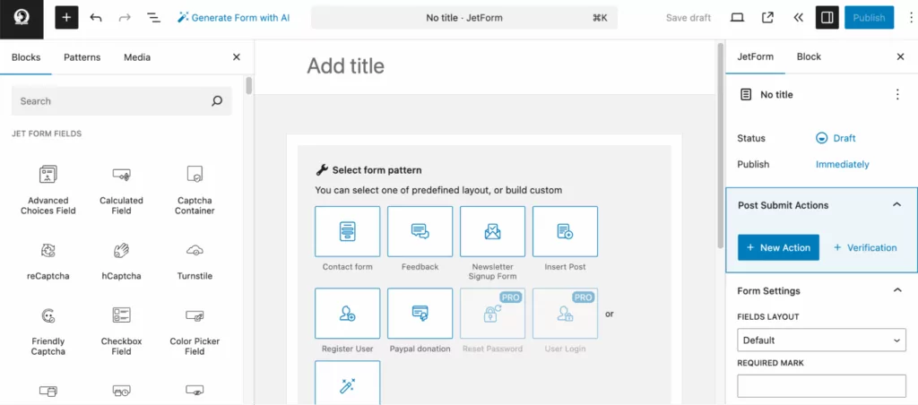The height and width of the screenshot is (405, 918).
Task: Open the form in a new tab
Action: click(767, 18)
